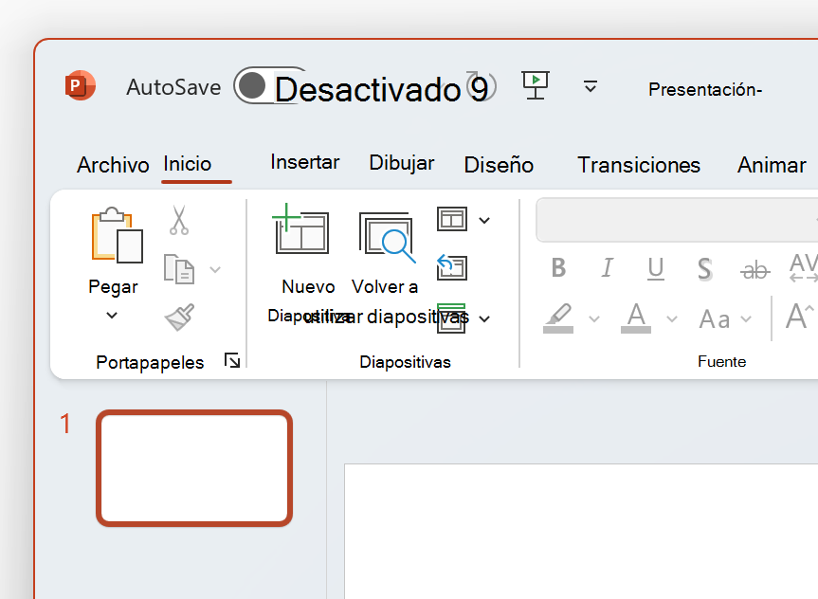Click the Nuevo Diapositiva label

308,301
